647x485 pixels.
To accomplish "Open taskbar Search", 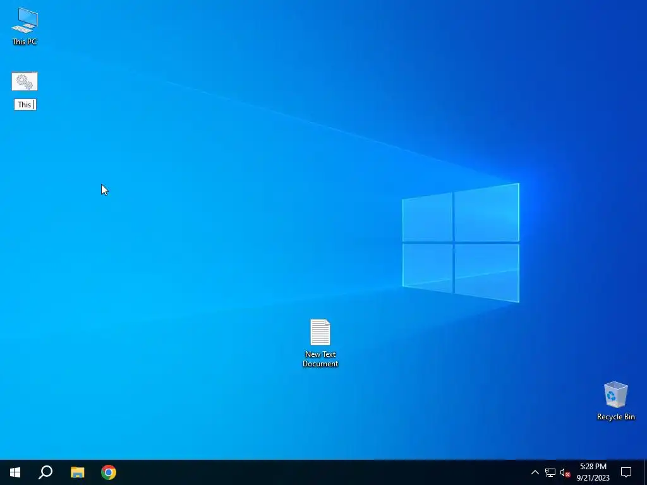I will pyautogui.click(x=45, y=472).
